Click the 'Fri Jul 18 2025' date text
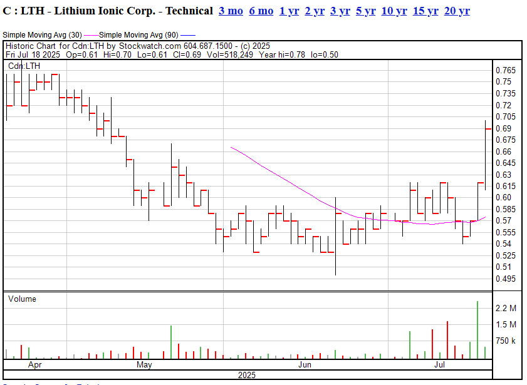Image resolution: width=527 pixels, height=385 pixels. click(x=33, y=54)
